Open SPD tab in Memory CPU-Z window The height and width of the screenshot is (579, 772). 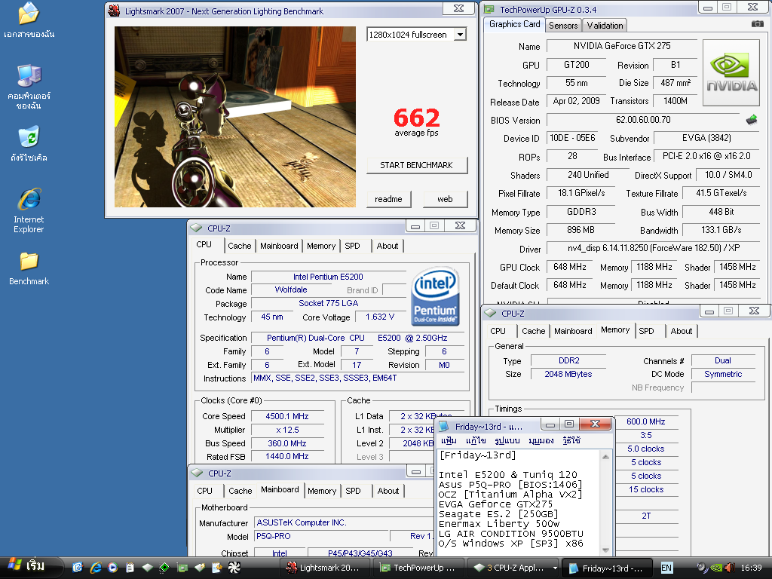pyautogui.click(x=646, y=331)
